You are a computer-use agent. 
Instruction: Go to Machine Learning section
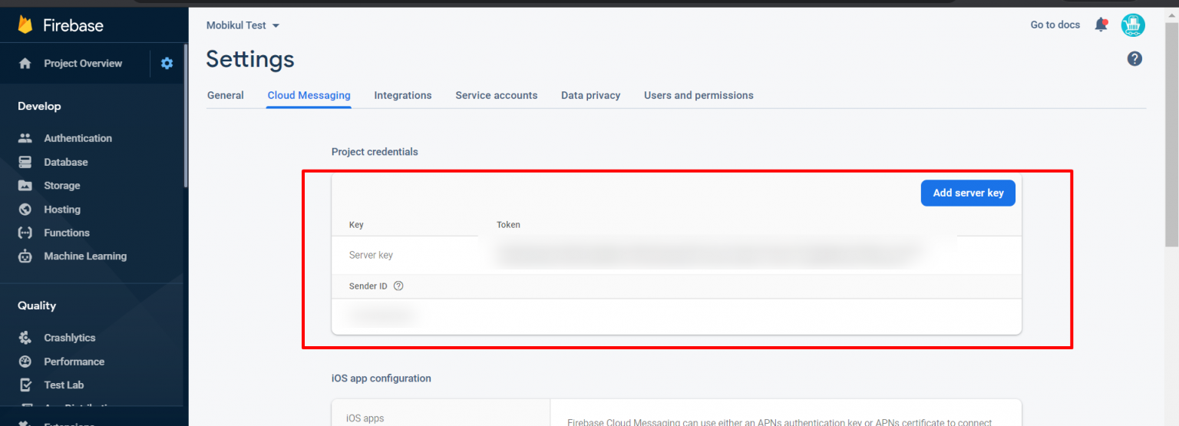[85, 256]
